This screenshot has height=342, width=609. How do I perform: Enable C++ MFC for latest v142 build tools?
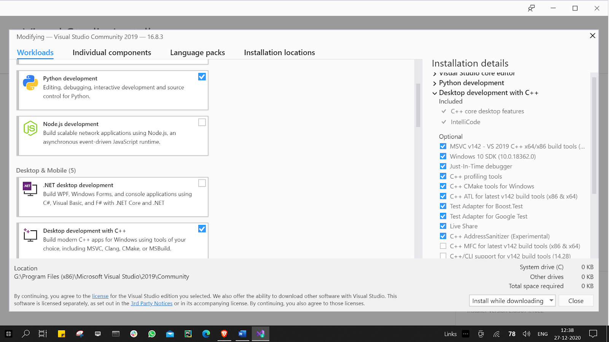click(443, 246)
